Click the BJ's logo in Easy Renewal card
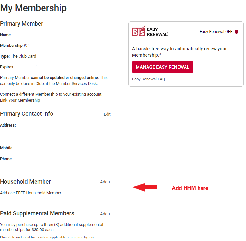The height and width of the screenshot is (241, 246). [150, 31]
